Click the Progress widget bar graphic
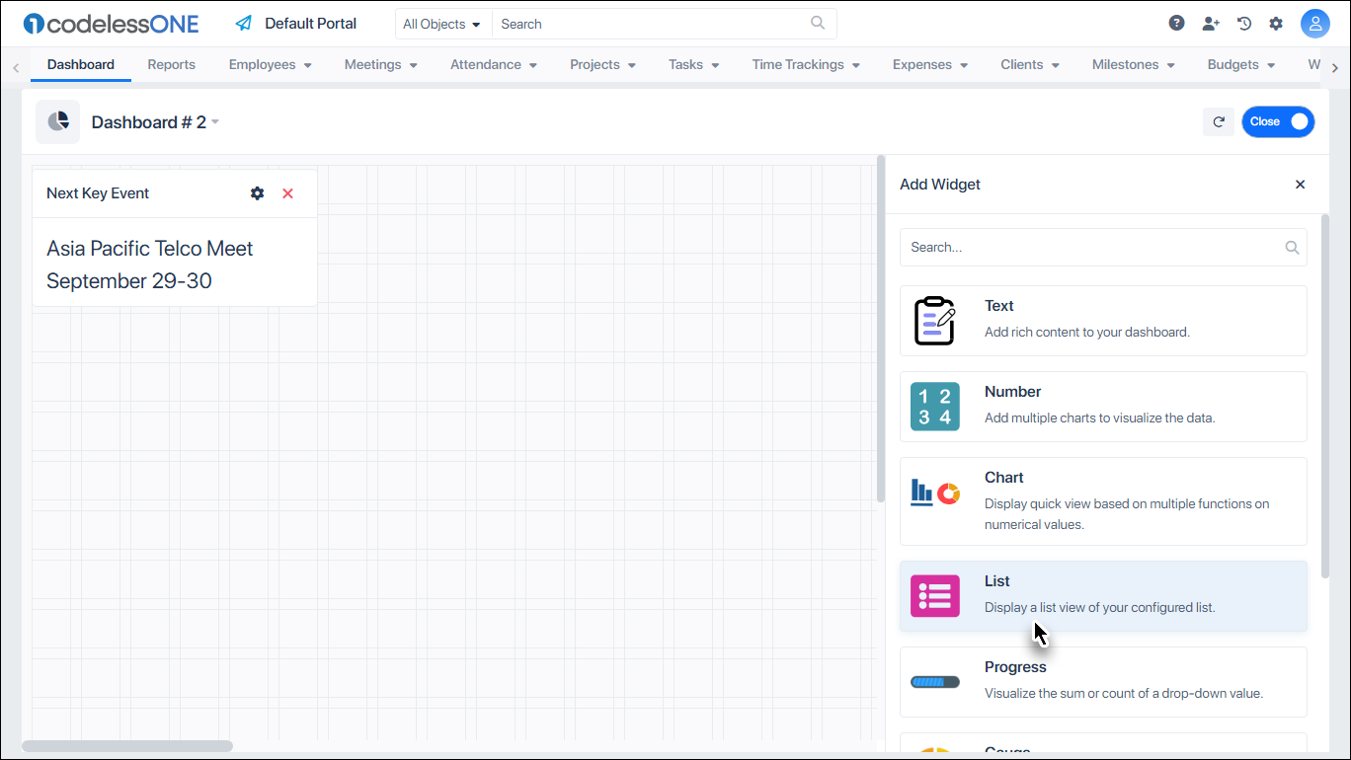The width and height of the screenshot is (1351, 760). point(934,681)
